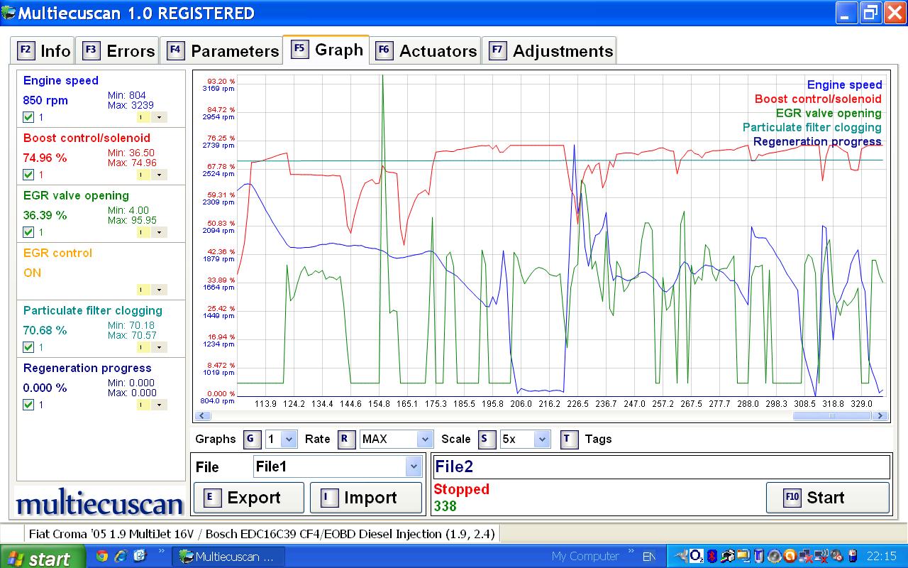This screenshot has height=568, width=908.
Task: Open the Info tab
Action: click(x=44, y=51)
